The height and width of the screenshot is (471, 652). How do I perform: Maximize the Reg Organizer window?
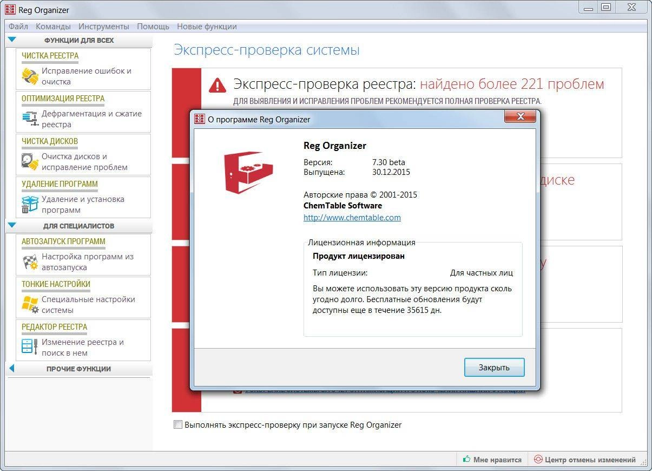[x=606, y=7]
